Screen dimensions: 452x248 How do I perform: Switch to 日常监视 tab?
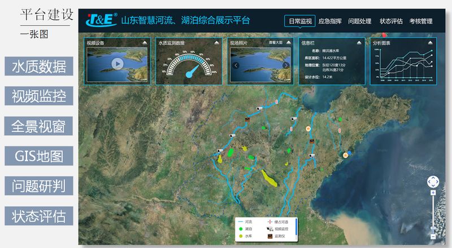click(299, 21)
